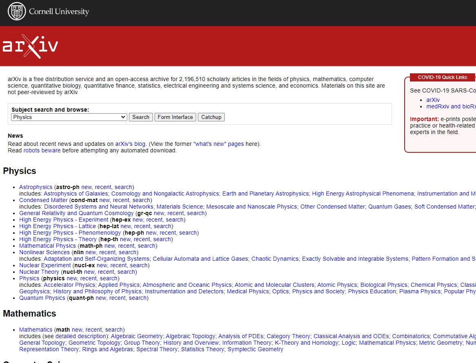Open Medical Physics link
The height and width of the screenshot is (363, 476).
click(248, 291)
